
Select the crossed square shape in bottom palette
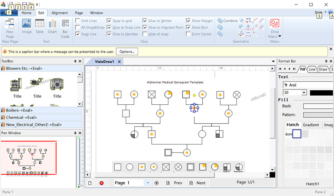tap(166, 167)
